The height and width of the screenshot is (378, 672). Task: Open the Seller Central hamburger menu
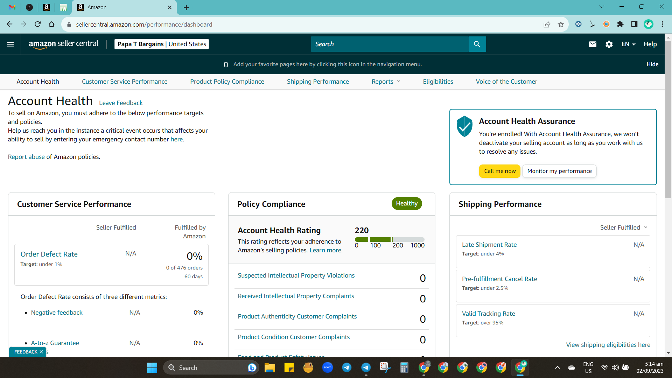click(x=10, y=44)
